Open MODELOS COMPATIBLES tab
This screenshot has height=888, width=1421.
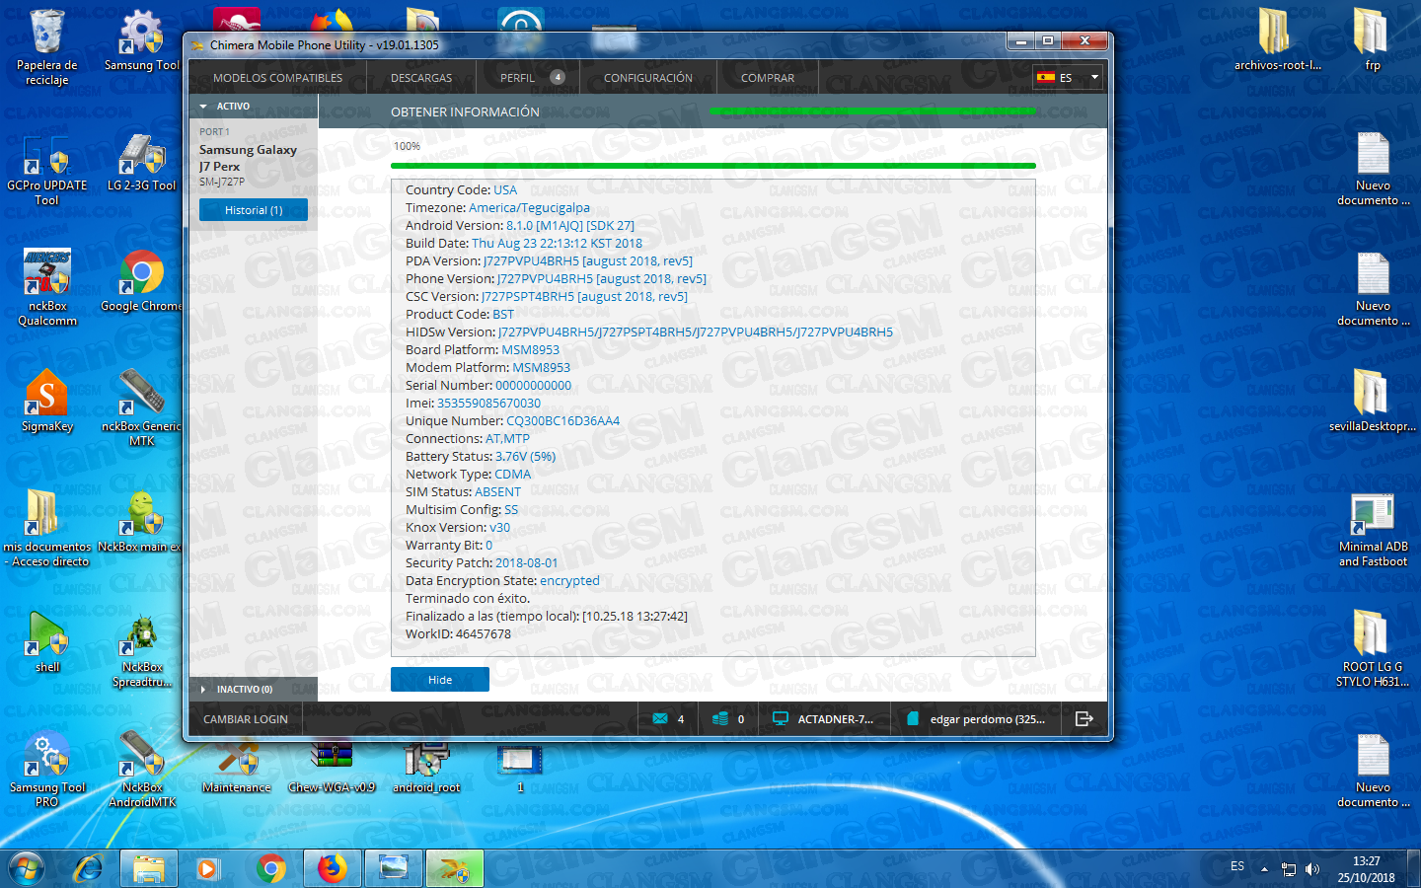pyautogui.click(x=277, y=78)
